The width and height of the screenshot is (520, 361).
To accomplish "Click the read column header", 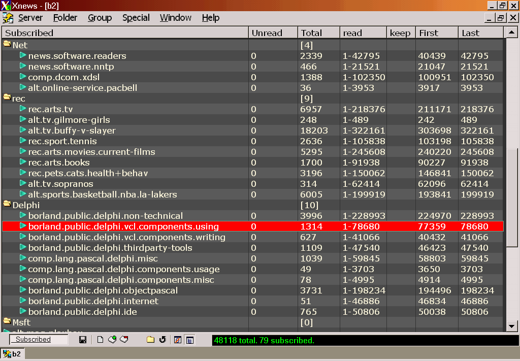I will pos(363,33).
